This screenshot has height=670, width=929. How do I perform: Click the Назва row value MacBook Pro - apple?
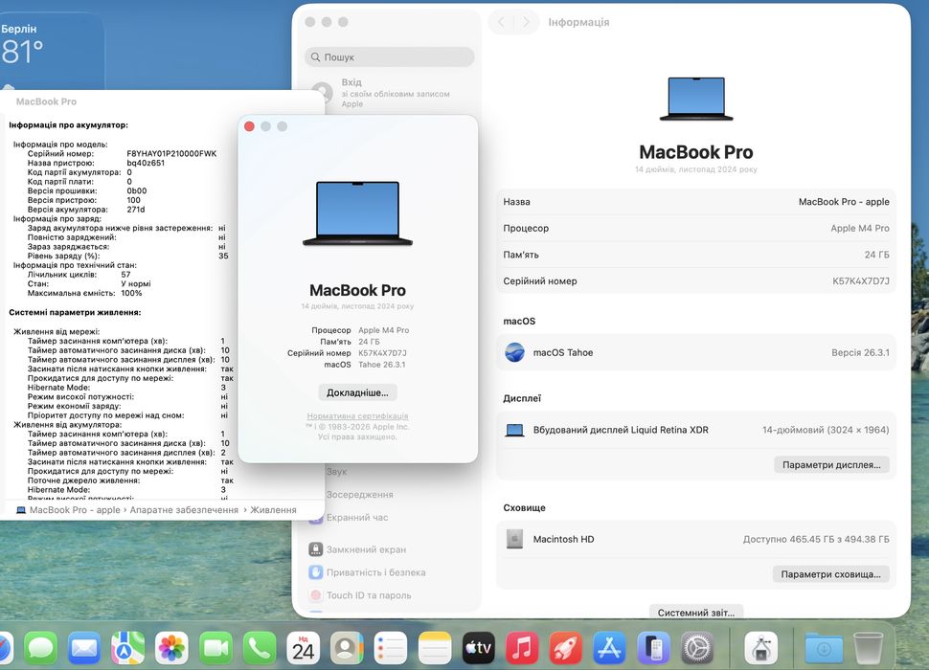coord(844,202)
